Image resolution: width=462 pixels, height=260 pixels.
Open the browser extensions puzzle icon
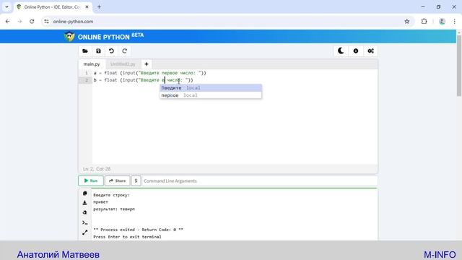(x=424, y=21)
